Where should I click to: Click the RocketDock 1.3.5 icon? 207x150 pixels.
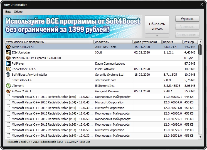pyautogui.click(x=8, y=69)
